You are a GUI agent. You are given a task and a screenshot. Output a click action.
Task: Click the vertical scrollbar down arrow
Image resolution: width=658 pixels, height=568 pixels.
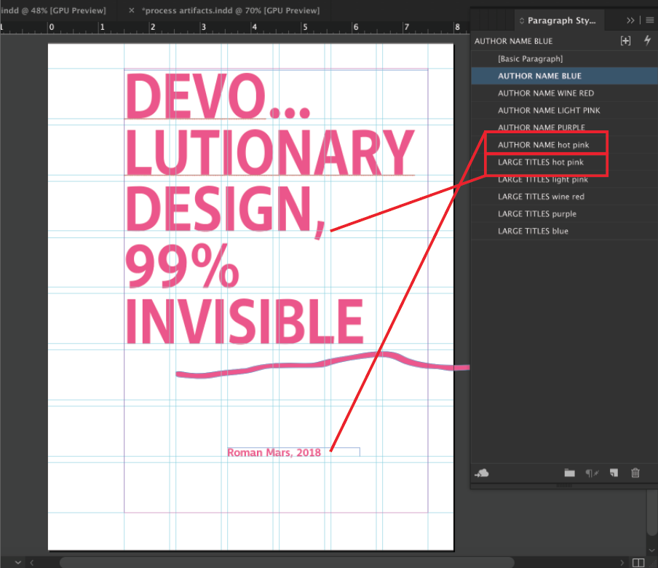click(x=651, y=550)
